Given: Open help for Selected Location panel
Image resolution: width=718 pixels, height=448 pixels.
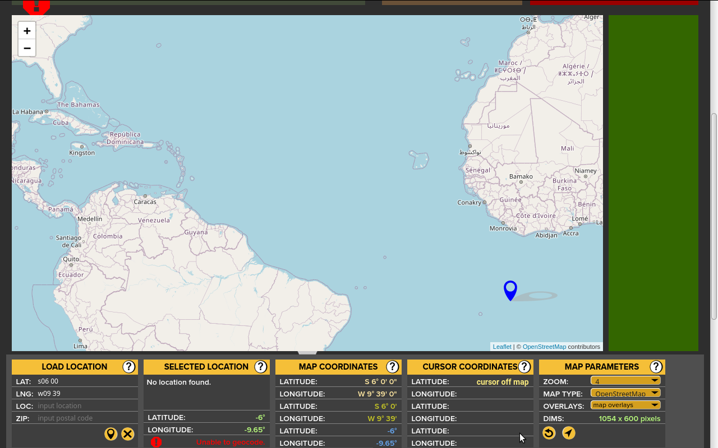Looking at the screenshot, I should pos(261,367).
